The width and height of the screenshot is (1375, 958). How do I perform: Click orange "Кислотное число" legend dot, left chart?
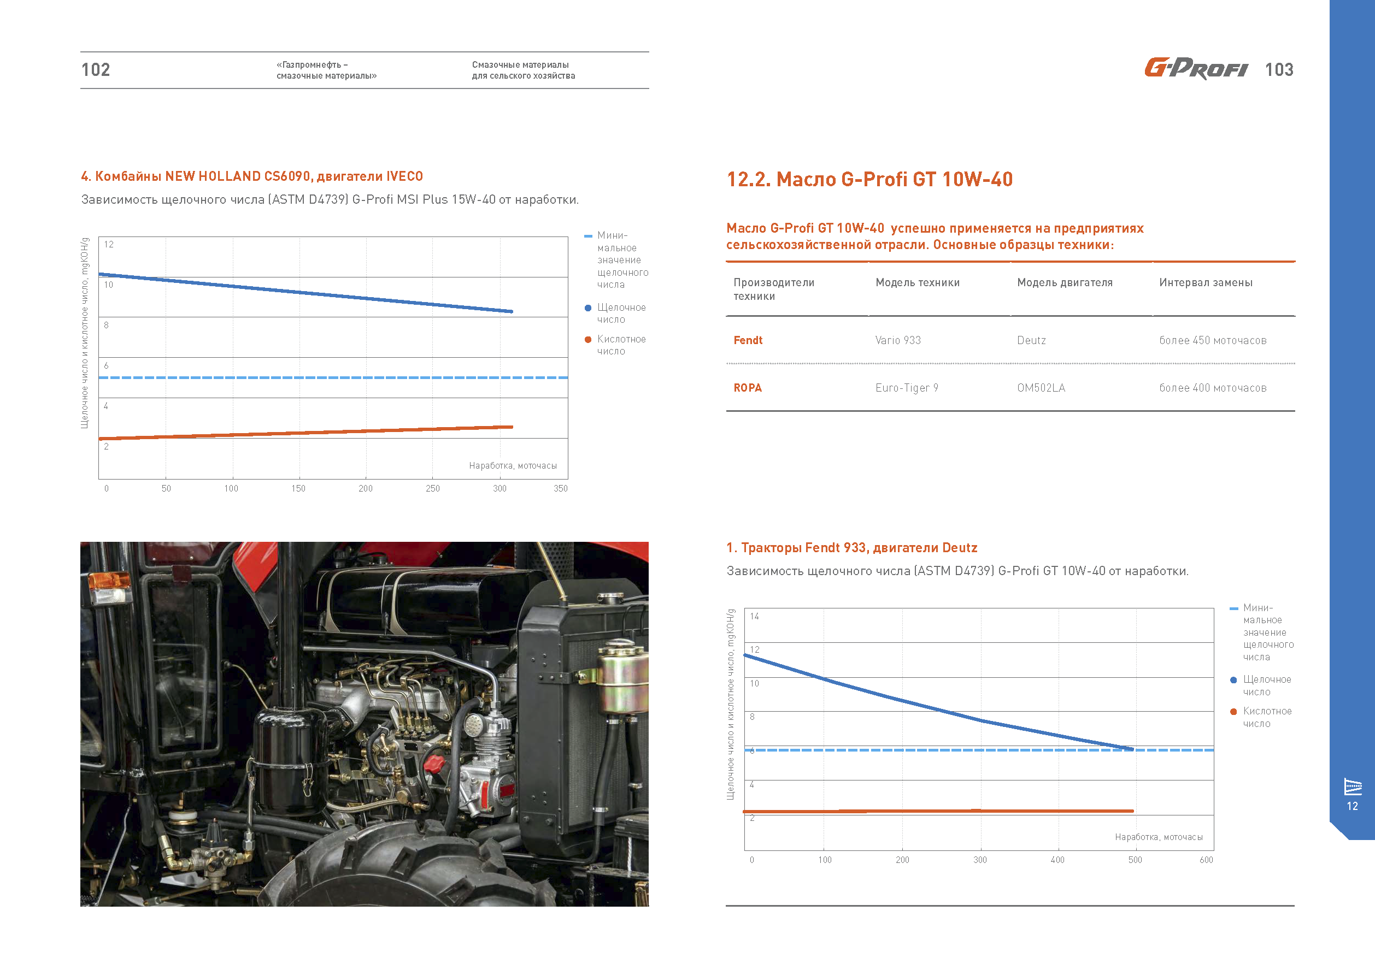pos(588,339)
